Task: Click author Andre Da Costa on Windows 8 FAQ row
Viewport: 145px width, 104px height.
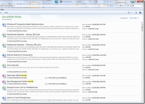Action: tap(93, 29)
